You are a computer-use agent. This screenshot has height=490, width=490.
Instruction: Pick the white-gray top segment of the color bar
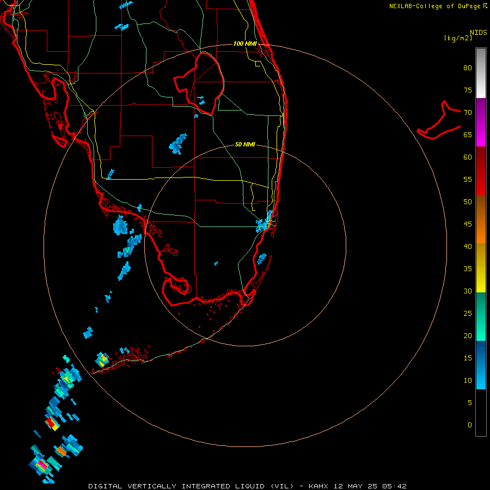pyautogui.click(x=481, y=73)
